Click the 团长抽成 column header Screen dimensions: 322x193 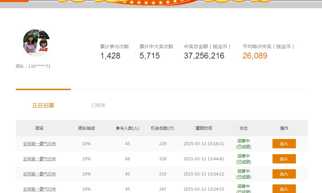[x=87, y=128]
